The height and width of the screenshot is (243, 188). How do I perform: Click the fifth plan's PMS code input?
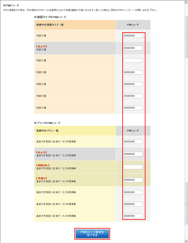[x=133, y=192]
